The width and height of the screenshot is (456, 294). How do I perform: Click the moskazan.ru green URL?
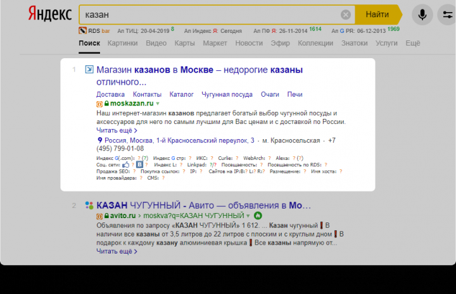tap(132, 103)
